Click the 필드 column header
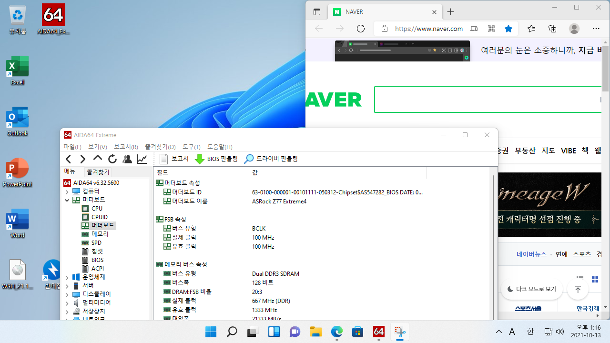610x343 pixels. click(x=201, y=172)
